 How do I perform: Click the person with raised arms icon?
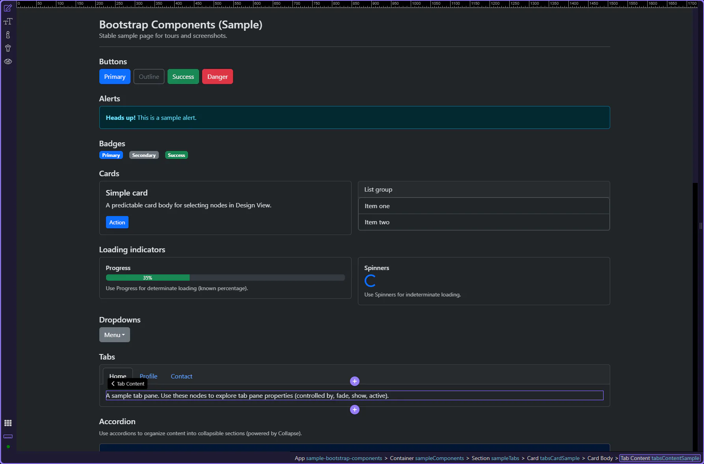(x=8, y=48)
